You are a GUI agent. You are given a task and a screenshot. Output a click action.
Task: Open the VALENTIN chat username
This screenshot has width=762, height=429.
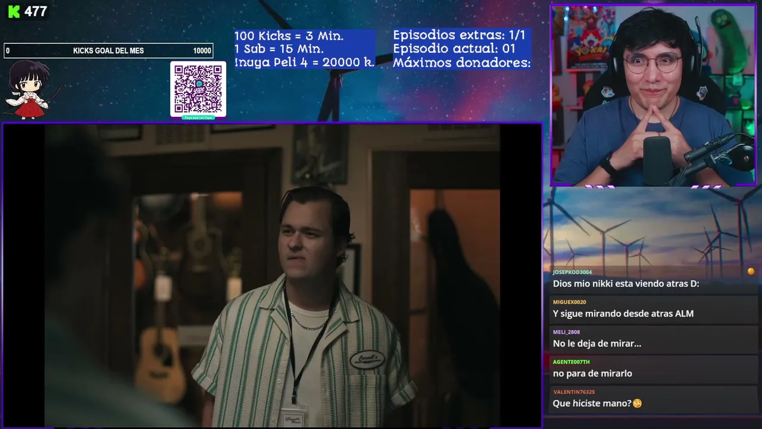[573, 391]
